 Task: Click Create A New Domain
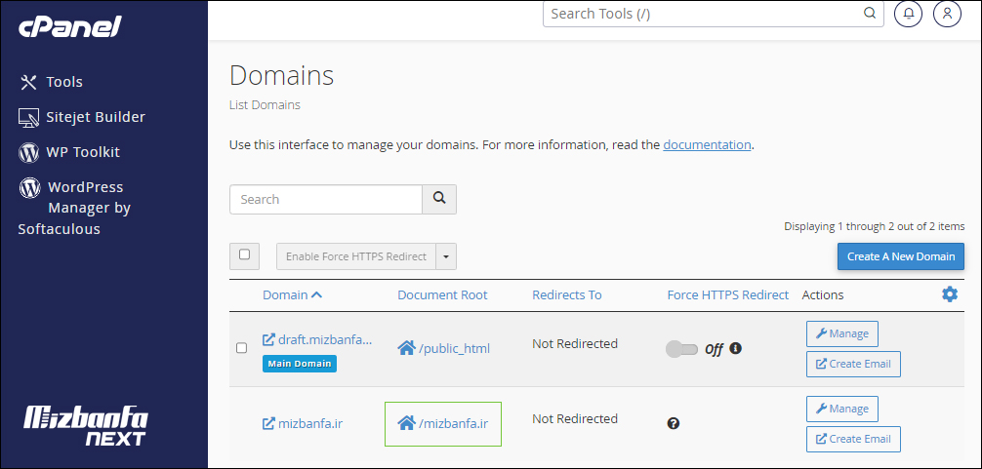point(901,256)
